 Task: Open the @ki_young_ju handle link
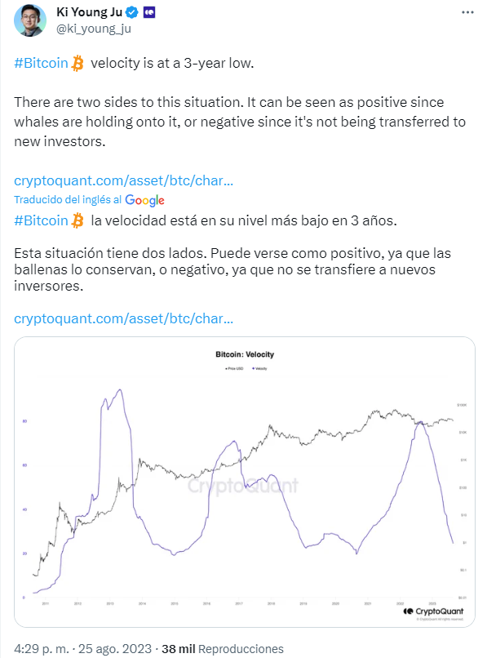[94, 29]
